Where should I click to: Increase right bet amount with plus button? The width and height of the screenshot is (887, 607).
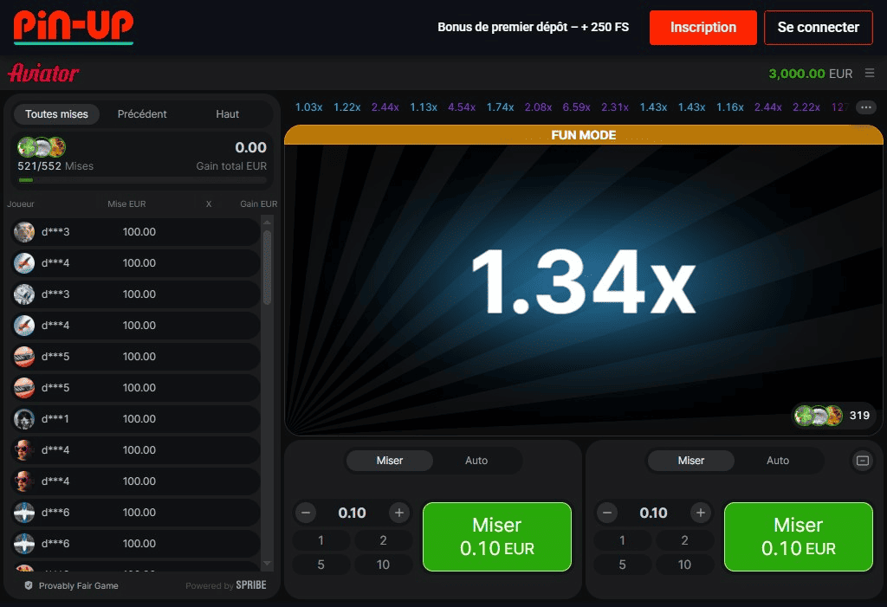(700, 513)
